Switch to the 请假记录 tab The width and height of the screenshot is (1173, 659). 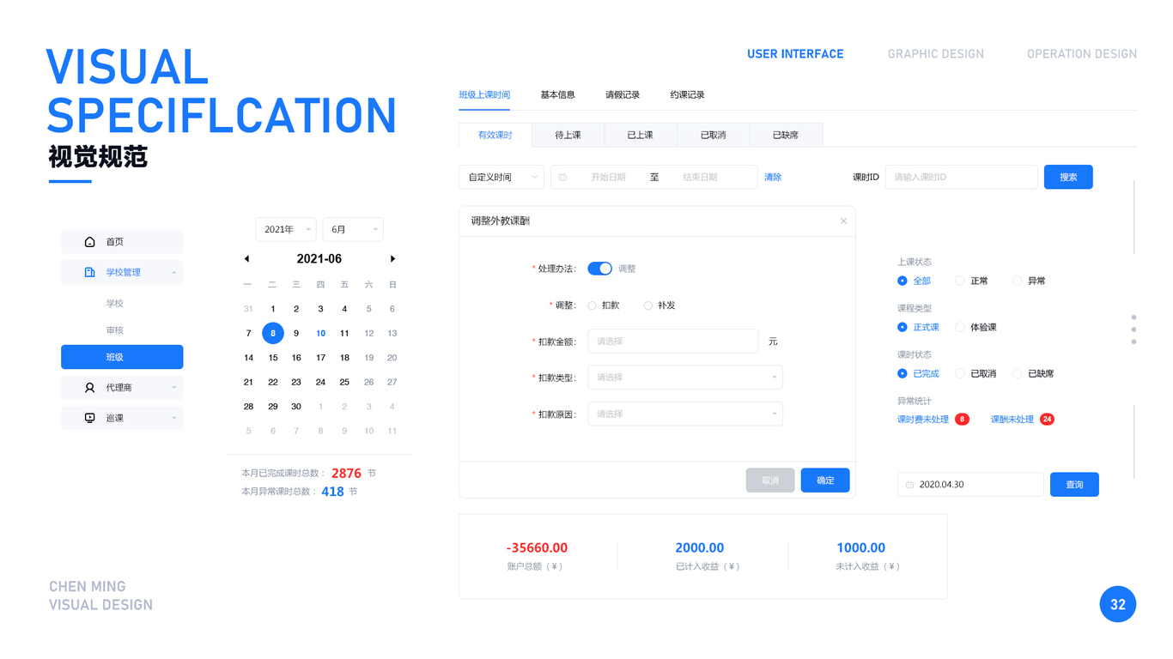tap(623, 94)
